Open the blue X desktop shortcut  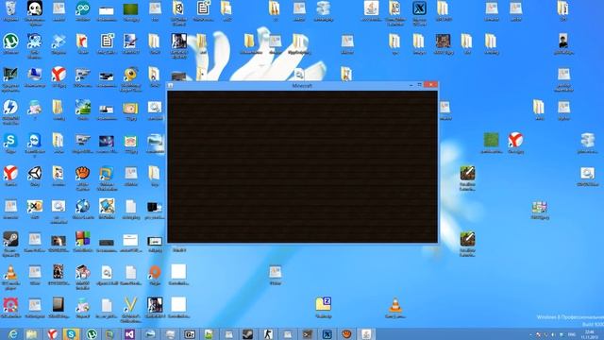[419, 8]
